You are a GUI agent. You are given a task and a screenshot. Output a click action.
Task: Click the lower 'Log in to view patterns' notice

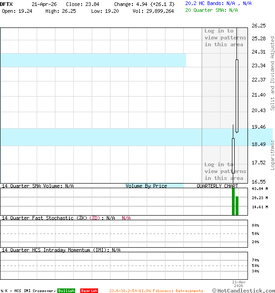(x=225, y=171)
